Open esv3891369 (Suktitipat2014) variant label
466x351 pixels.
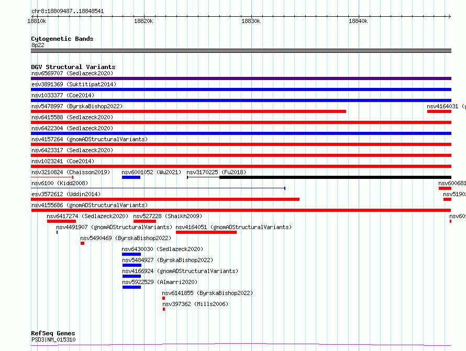point(74,84)
